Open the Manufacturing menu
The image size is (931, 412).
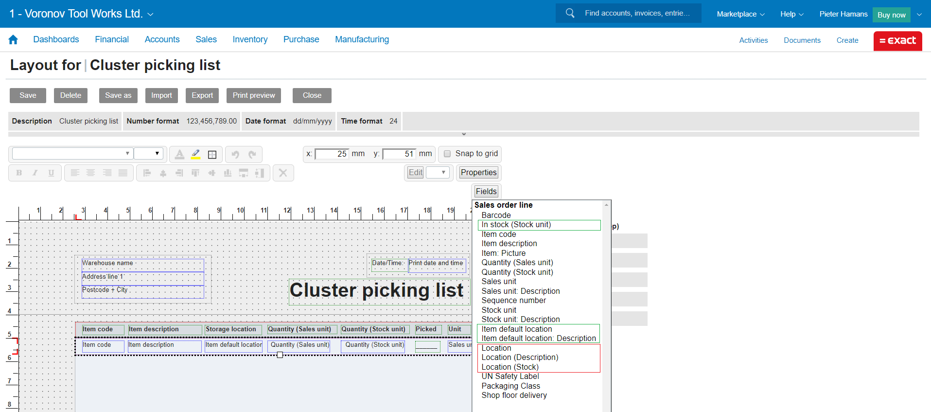[362, 39]
